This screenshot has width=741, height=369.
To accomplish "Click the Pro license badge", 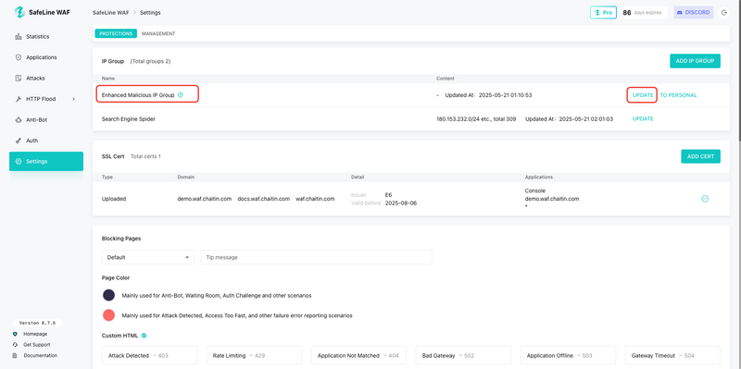I will coord(603,12).
